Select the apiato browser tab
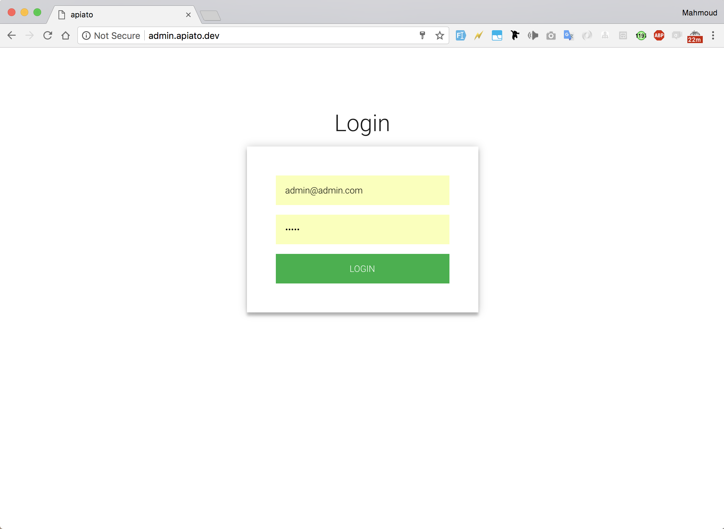Image resolution: width=724 pixels, height=529 pixels. coord(124,15)
